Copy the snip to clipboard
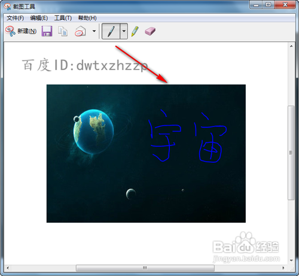This screenshot has height=276, width=299. [x=63, y=31]
